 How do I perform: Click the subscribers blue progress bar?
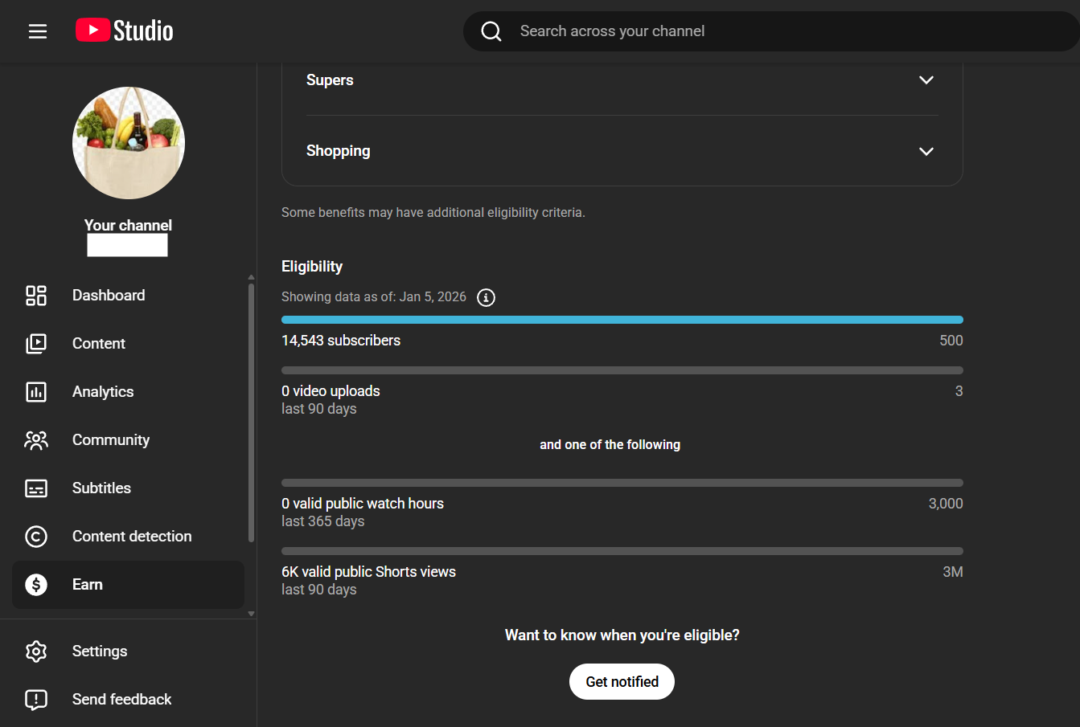click(x=622, y=320)
